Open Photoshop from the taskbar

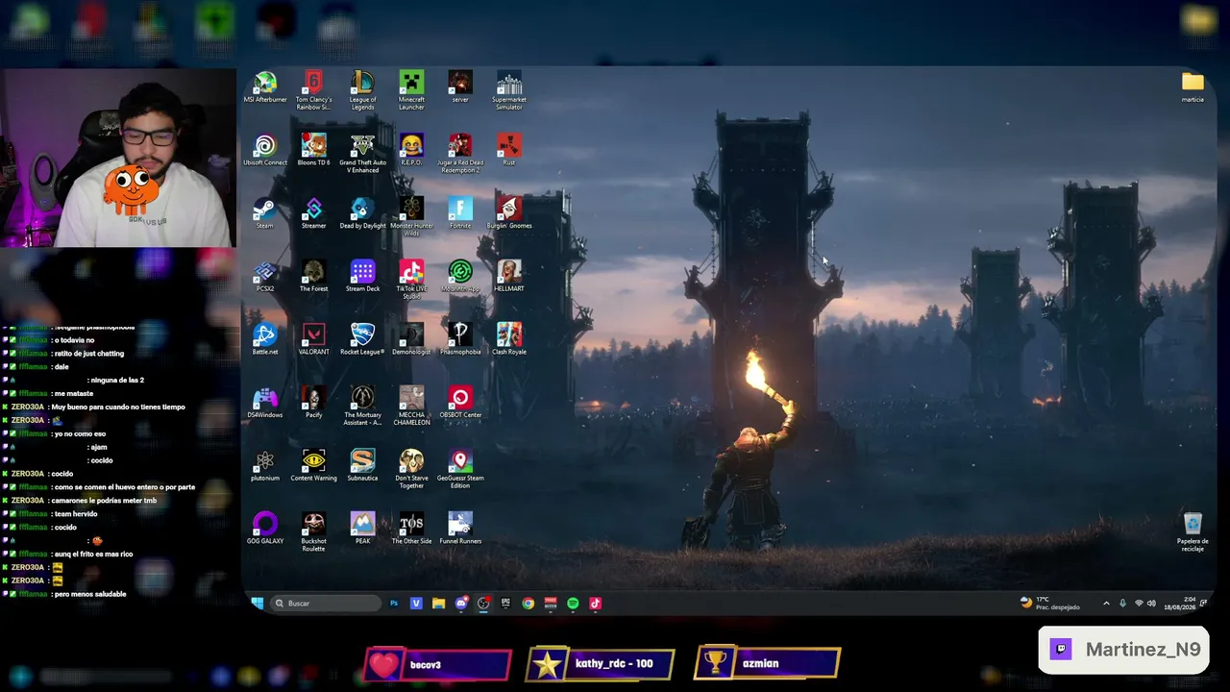[394, 604]
